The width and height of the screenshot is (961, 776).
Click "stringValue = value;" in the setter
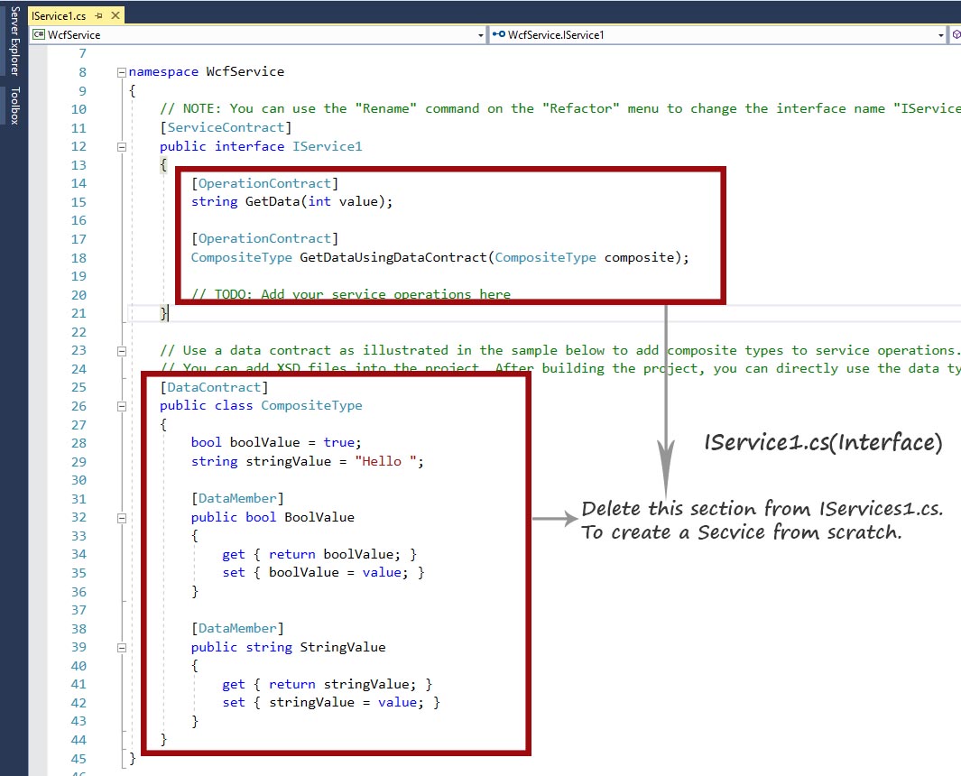click(x=347, y=702)
